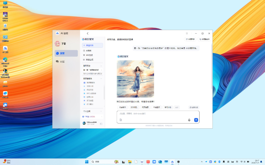Expand 个人空间 section
265x165 pixels.
92,111
